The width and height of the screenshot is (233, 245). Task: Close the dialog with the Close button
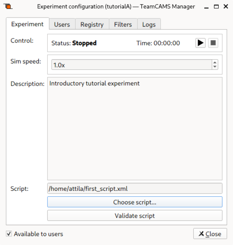pyautogui.click(x=210, y=234)
